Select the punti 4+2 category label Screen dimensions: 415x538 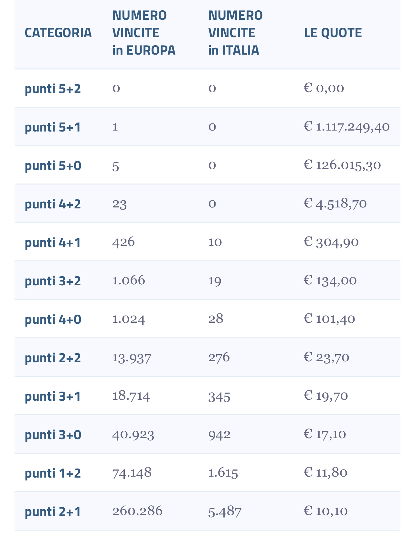(53, 204)
